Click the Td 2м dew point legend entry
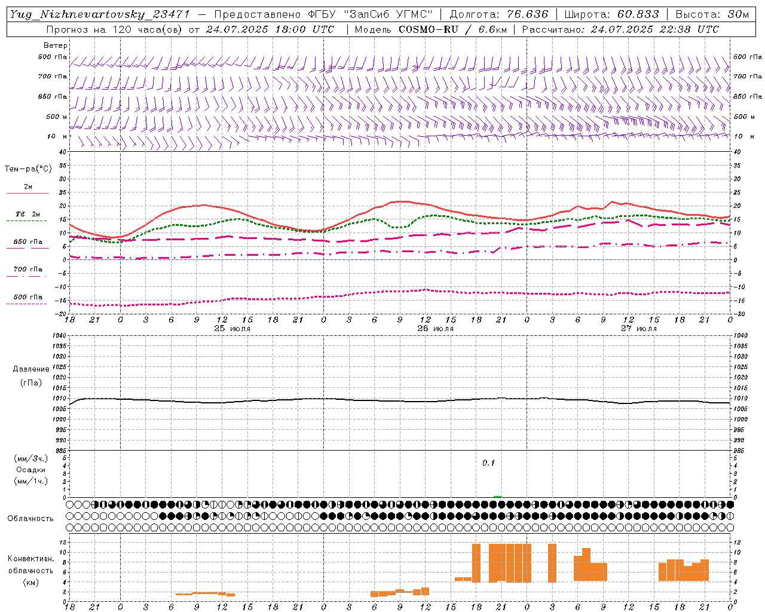 (27, 214)
